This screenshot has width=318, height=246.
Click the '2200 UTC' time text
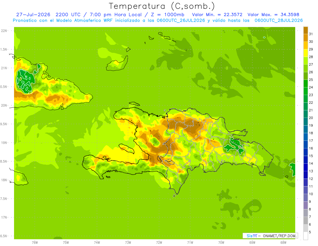pos(68,15)
